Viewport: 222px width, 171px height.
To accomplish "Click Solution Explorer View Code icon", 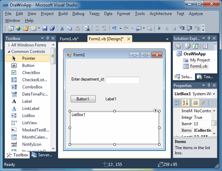I will [x=205, y=46].
